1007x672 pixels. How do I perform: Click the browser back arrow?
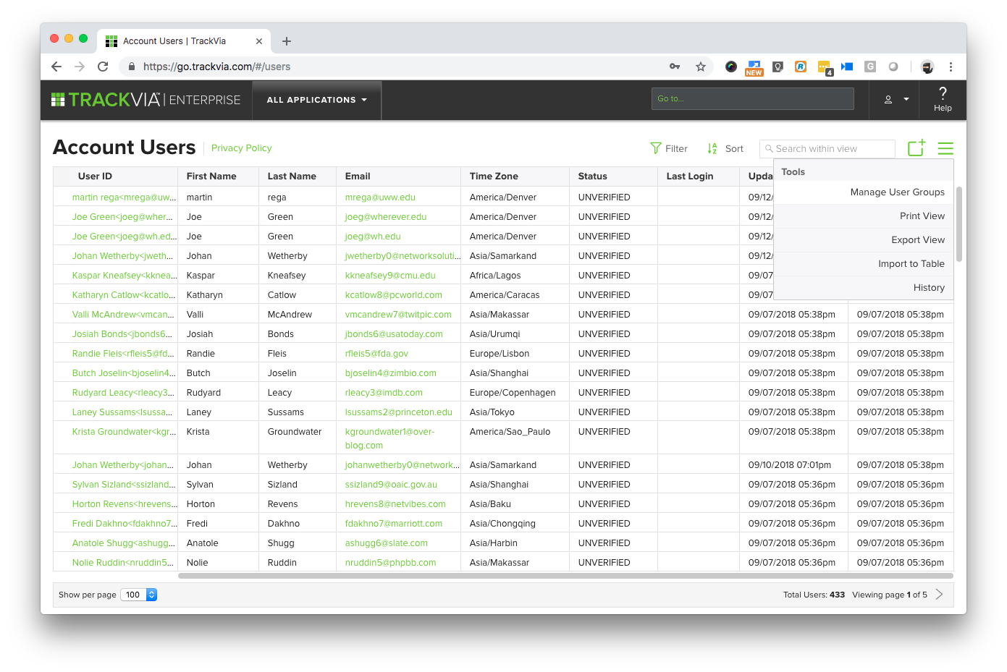coord(56,67)
